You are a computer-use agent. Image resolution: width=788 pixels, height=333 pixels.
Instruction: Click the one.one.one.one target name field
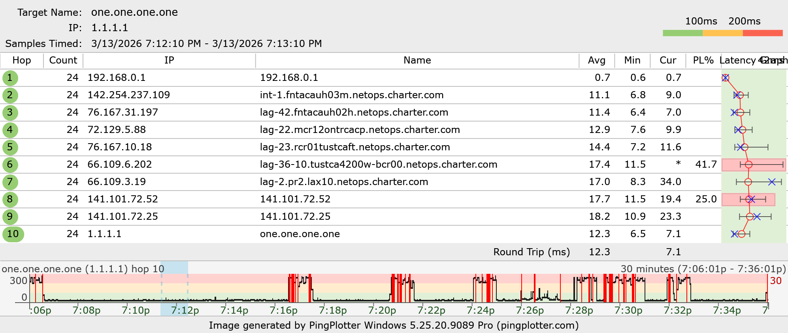(134, 12)
